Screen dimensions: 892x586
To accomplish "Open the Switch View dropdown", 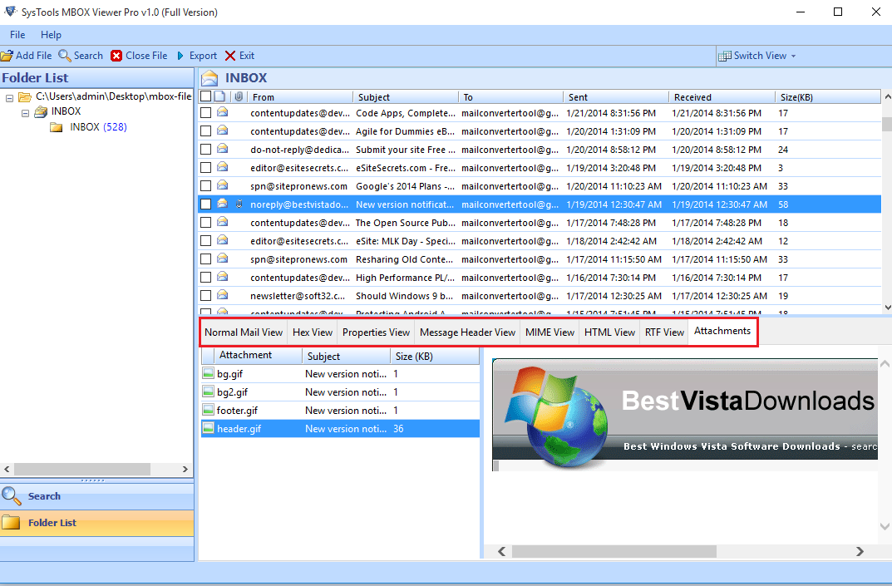I will 757,56.
